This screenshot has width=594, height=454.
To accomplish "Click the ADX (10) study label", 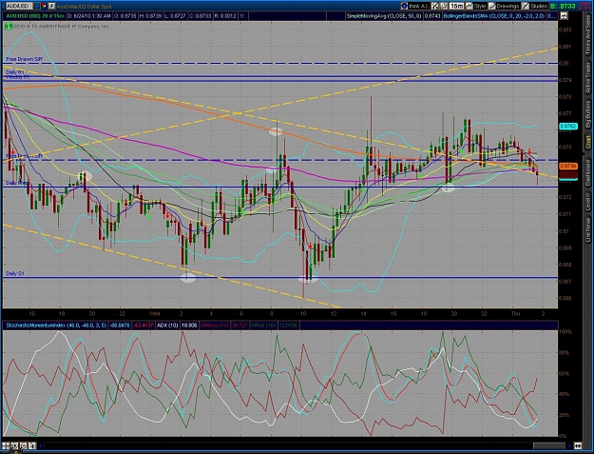I will (x=167, y=326).
